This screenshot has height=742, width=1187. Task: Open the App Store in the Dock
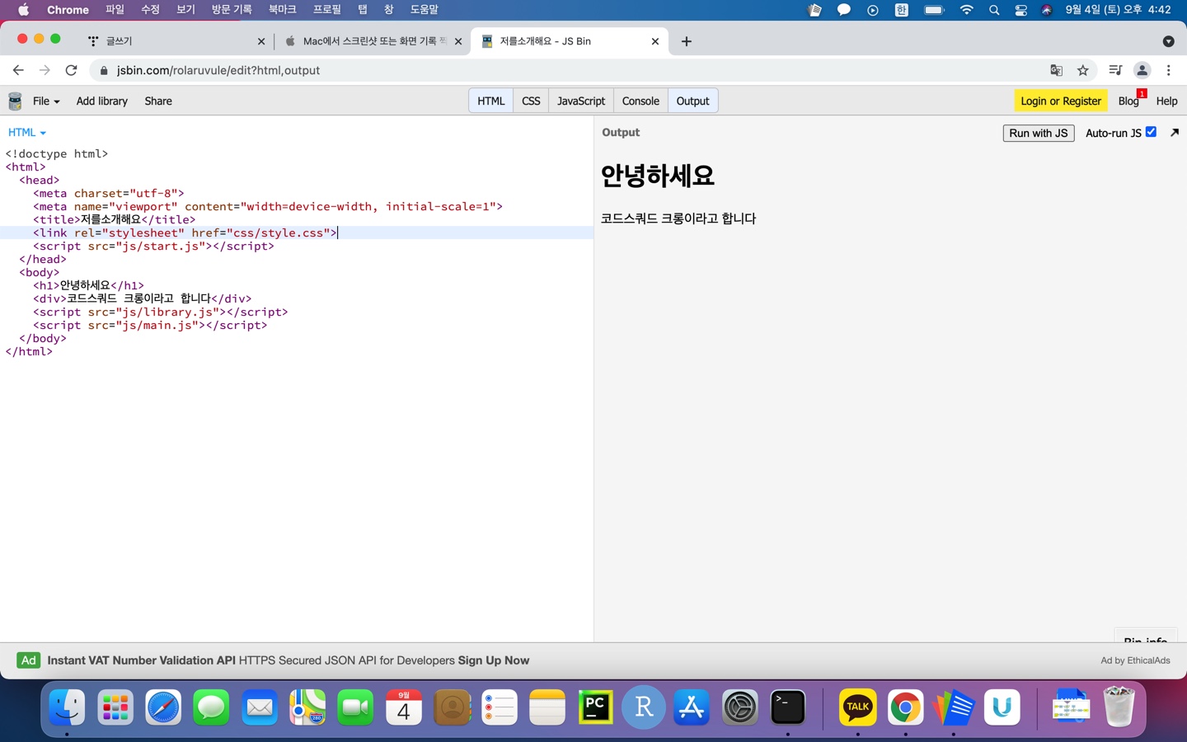click(692, 707)
